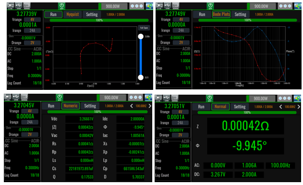303x185 pixels.
Task: Click Freq 0-3000Hz value in Bode Plots screen
Action: coord(183,76)
